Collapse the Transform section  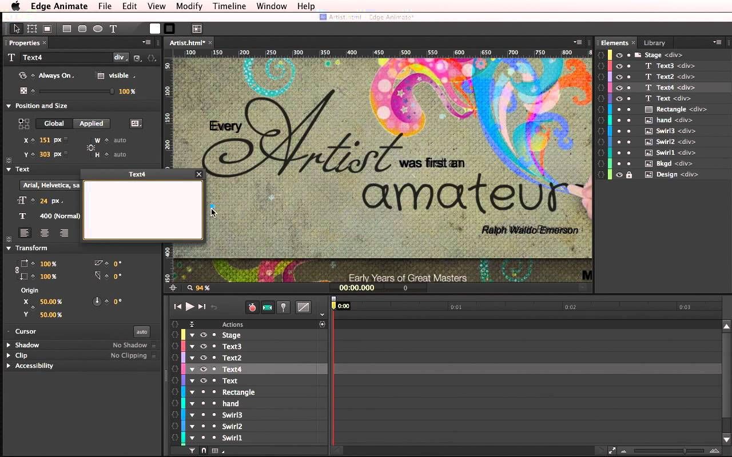[x=9, y=248]
